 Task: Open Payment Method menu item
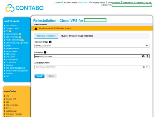point(12,48)
